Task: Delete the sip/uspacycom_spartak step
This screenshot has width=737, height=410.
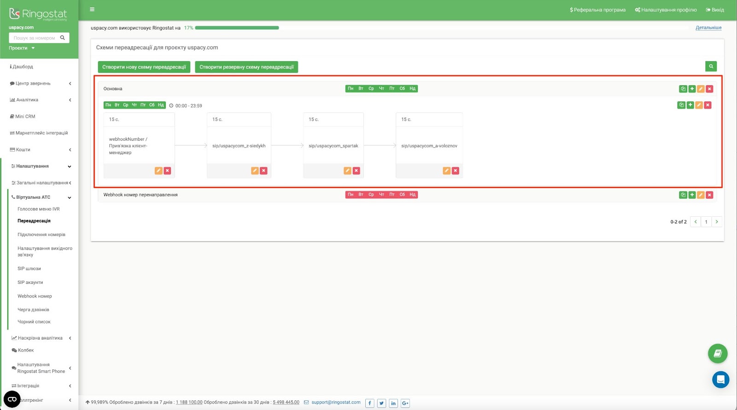Action: (356, 171)
